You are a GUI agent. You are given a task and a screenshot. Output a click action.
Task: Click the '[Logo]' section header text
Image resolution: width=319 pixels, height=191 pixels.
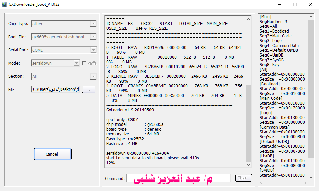(x=266, y=113)
